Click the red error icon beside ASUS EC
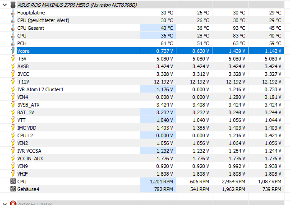This screenshot has height=205, width=290. pos(13,203)
